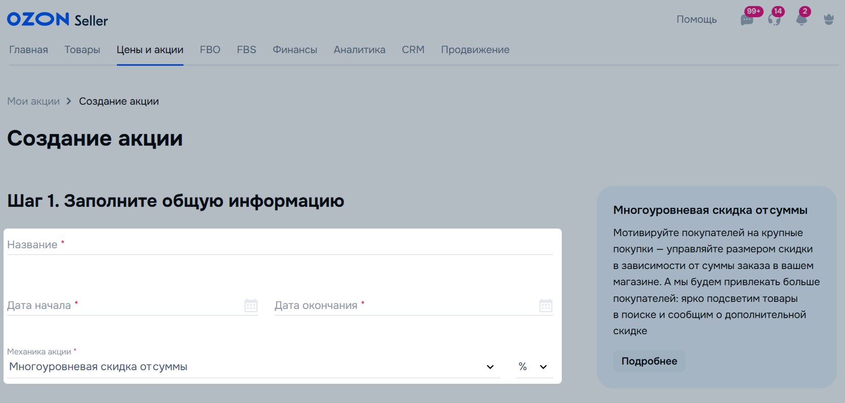Open the support headset icon
Image resolution: width=845 pixels, height=403 pixels.
tap(774, 20)
